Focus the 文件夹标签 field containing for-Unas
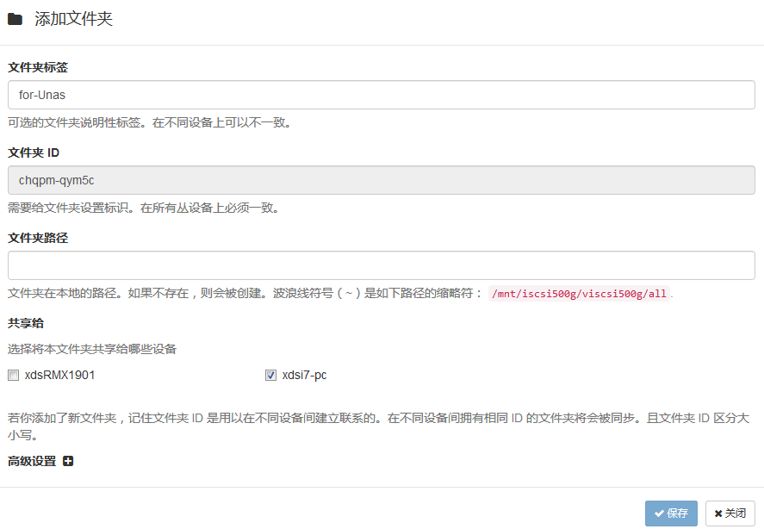 [x=381, y=95]
